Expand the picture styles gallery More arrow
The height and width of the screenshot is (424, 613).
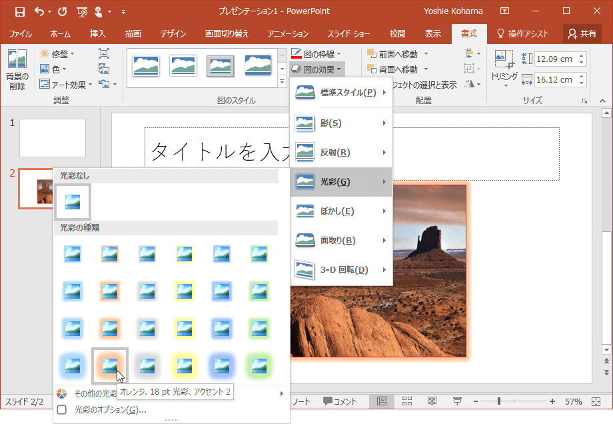tap(283, 82)
